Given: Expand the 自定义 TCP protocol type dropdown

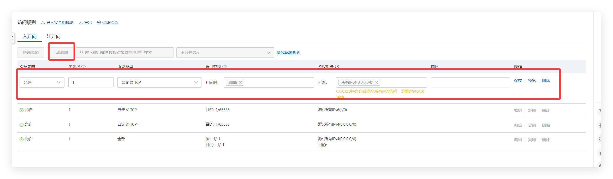Looking at the screenshot, I should (x=159, y=82).
